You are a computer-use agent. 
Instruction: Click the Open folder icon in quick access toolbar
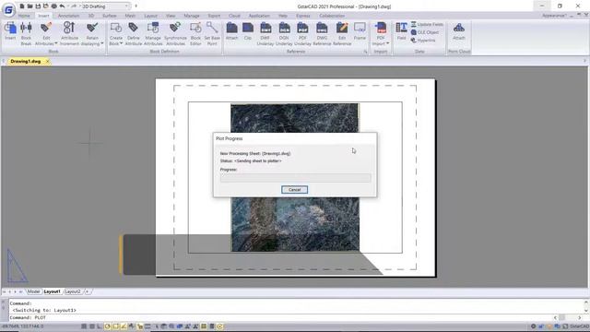29,6
